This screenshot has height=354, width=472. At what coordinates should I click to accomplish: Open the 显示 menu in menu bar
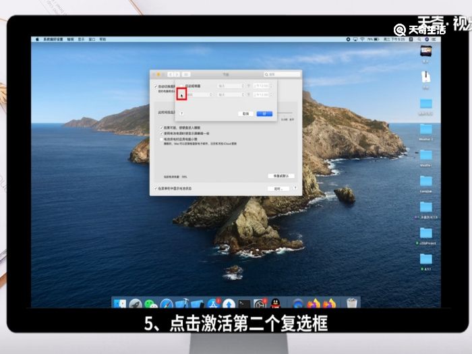(x=82, y=39)
